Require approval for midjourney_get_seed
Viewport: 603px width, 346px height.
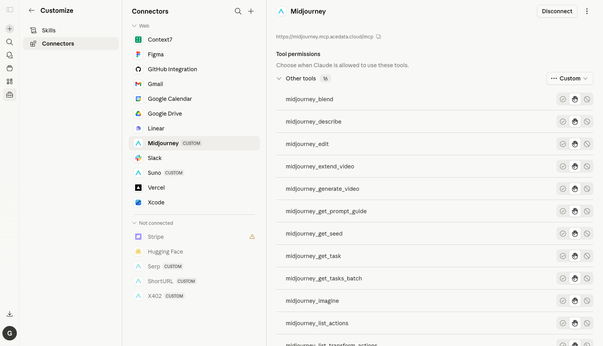575,234
